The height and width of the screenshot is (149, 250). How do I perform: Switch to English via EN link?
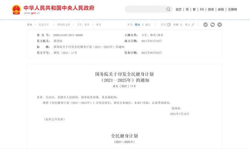tap(202, 9)
